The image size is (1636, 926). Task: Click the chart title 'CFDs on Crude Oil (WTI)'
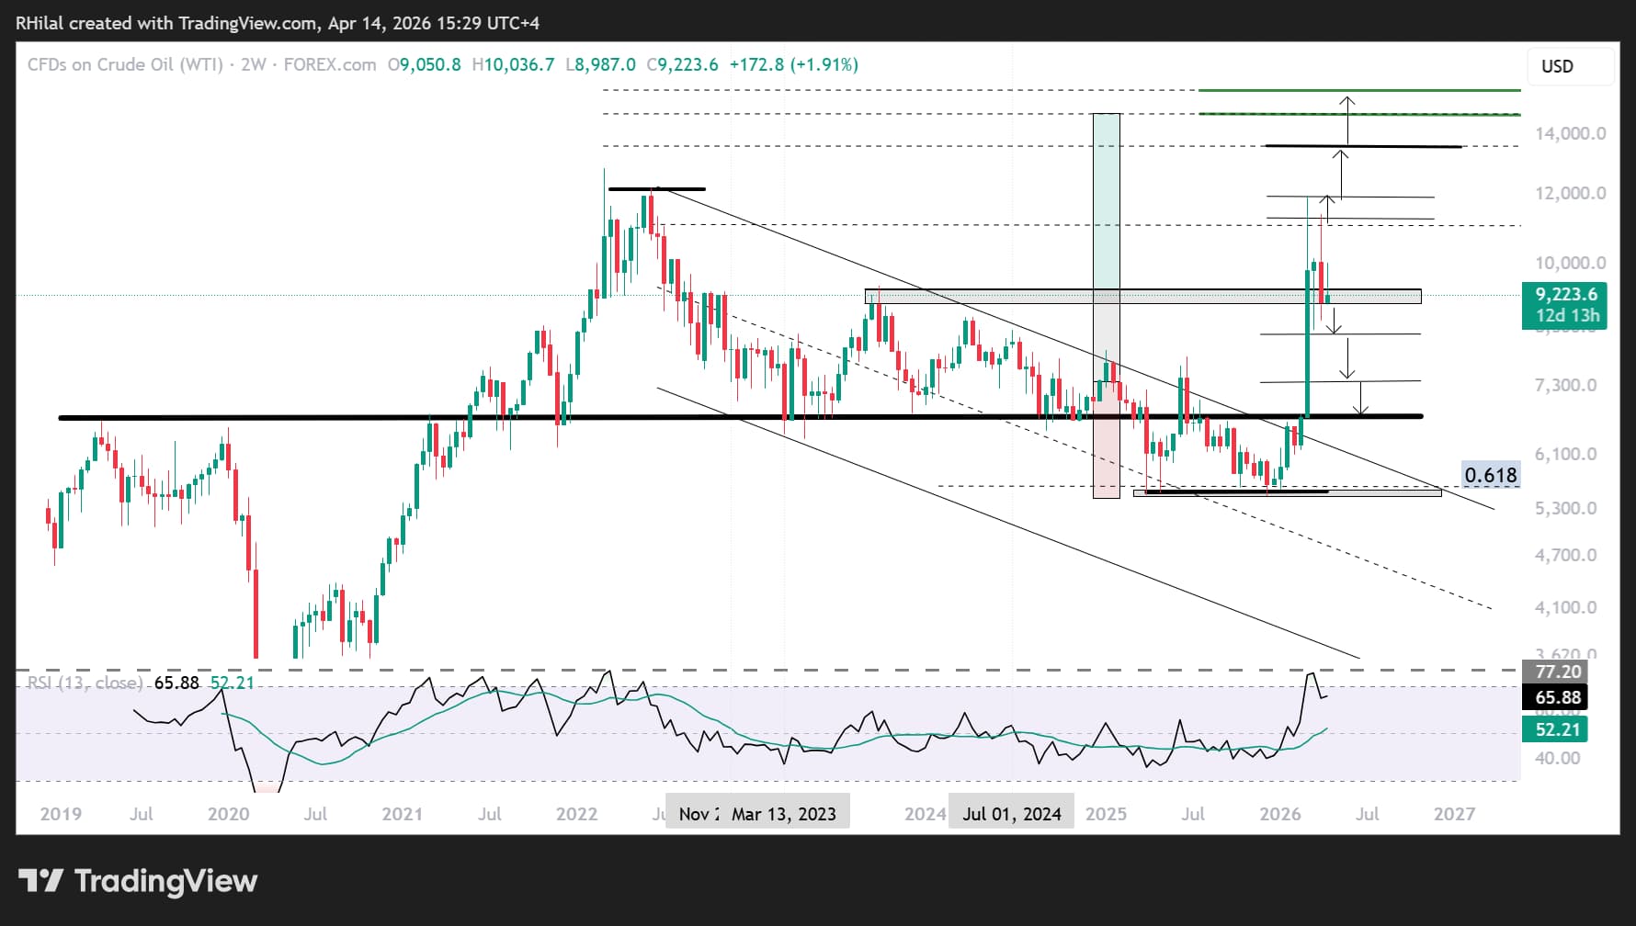pos(125,64)
